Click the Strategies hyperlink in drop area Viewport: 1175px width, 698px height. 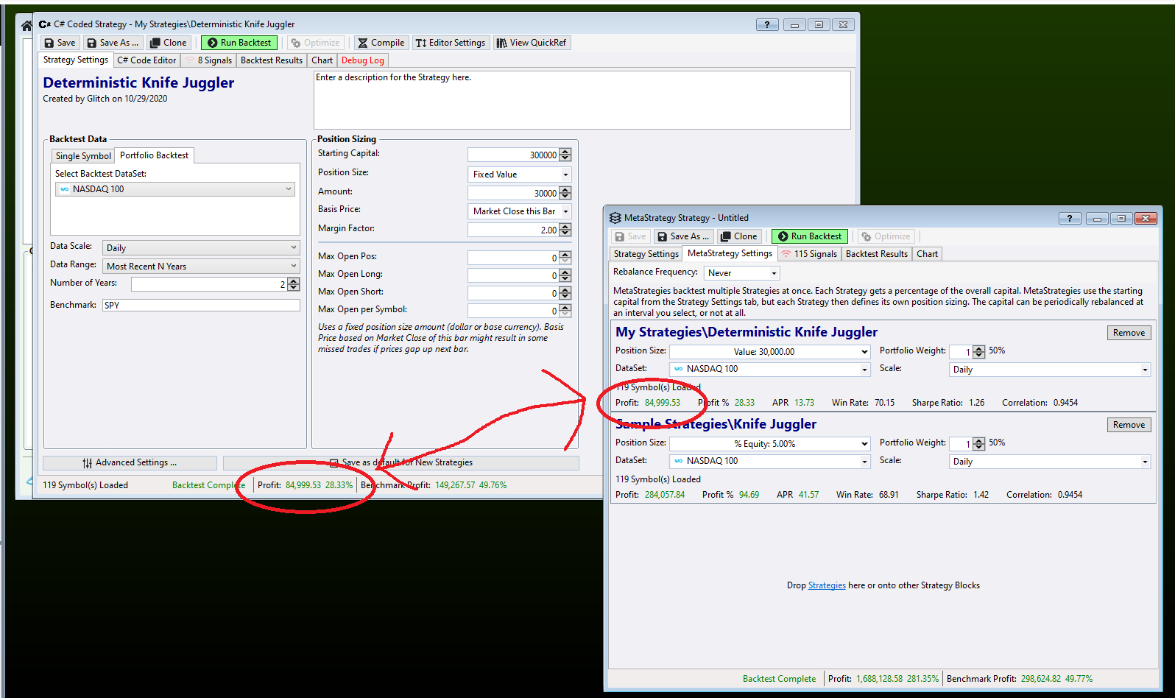pos(827,586)
